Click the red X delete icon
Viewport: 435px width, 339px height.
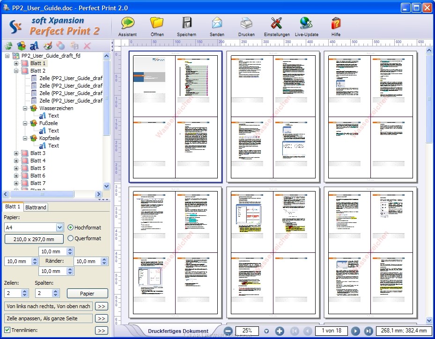tap(87, 46)
